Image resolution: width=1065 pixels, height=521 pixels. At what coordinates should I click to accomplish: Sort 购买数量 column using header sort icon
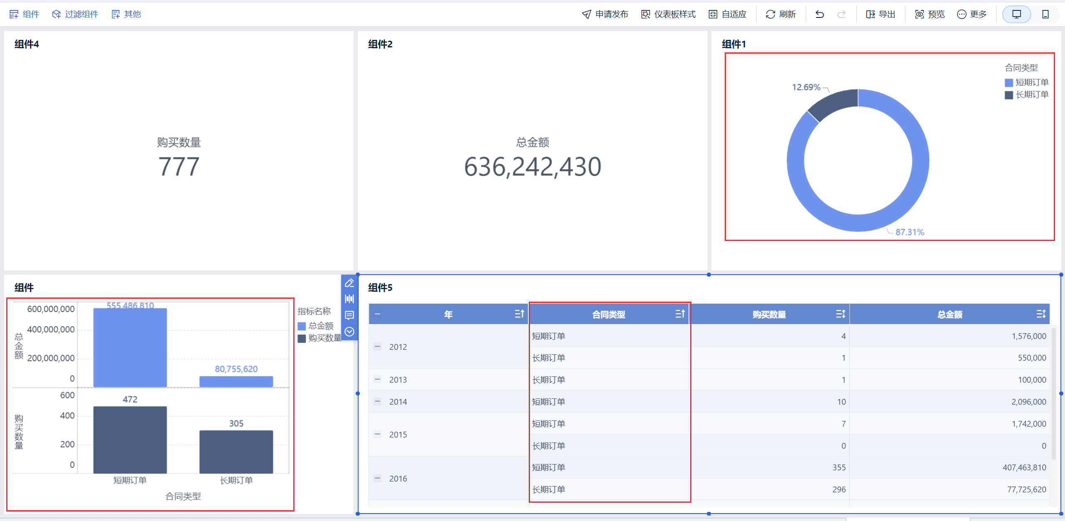coord(840,314)
